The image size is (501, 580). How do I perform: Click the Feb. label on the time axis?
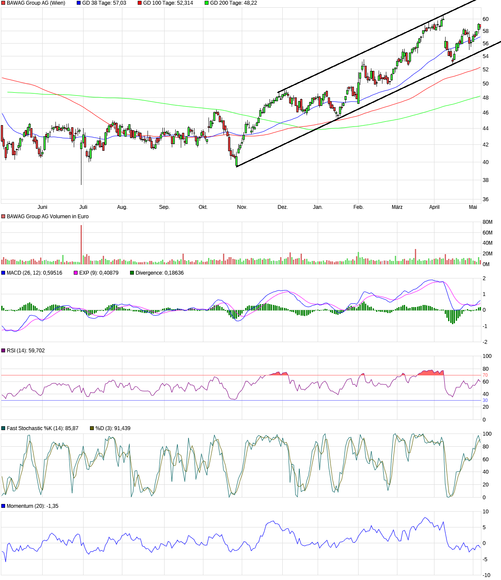358,207
